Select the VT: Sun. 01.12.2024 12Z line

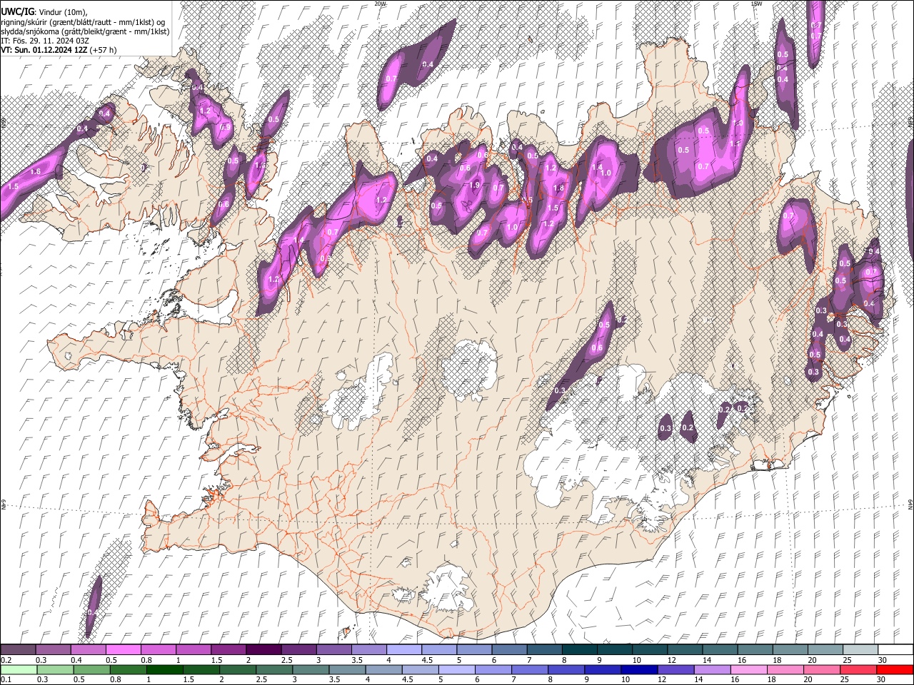point(59,50)
